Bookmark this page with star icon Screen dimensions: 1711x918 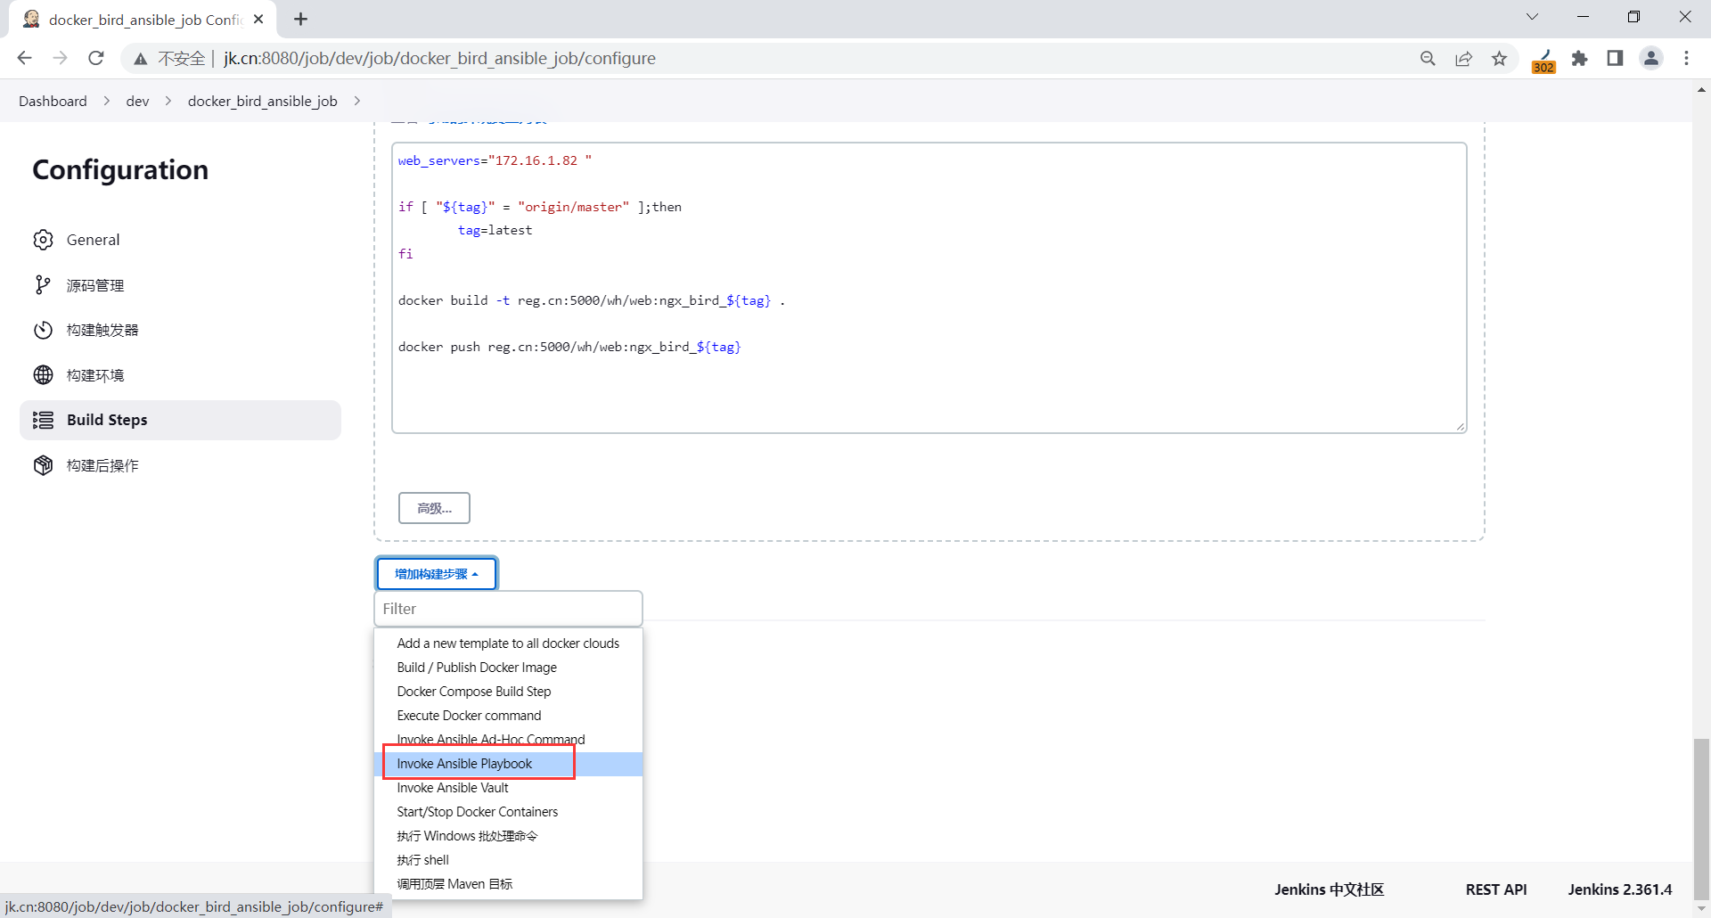[1500, 59]
